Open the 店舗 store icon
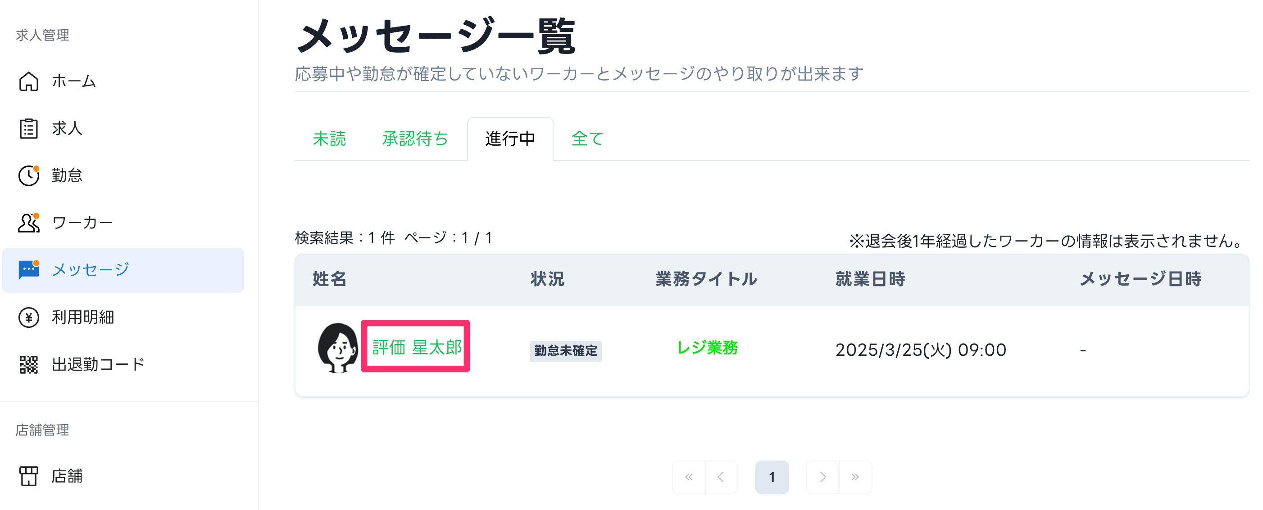 coord(28,476)
